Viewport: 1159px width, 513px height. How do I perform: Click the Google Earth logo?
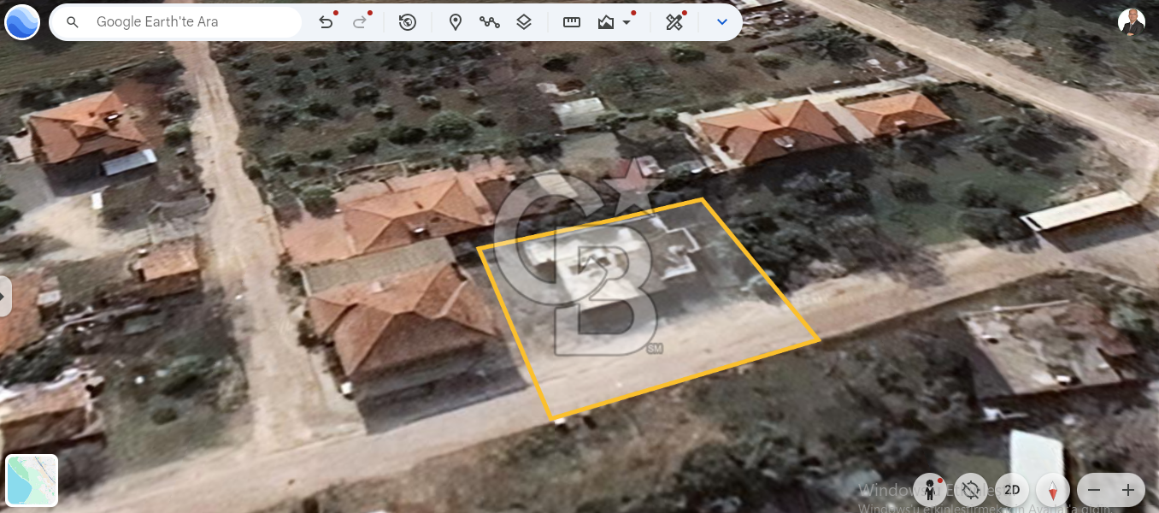(22, 22)
